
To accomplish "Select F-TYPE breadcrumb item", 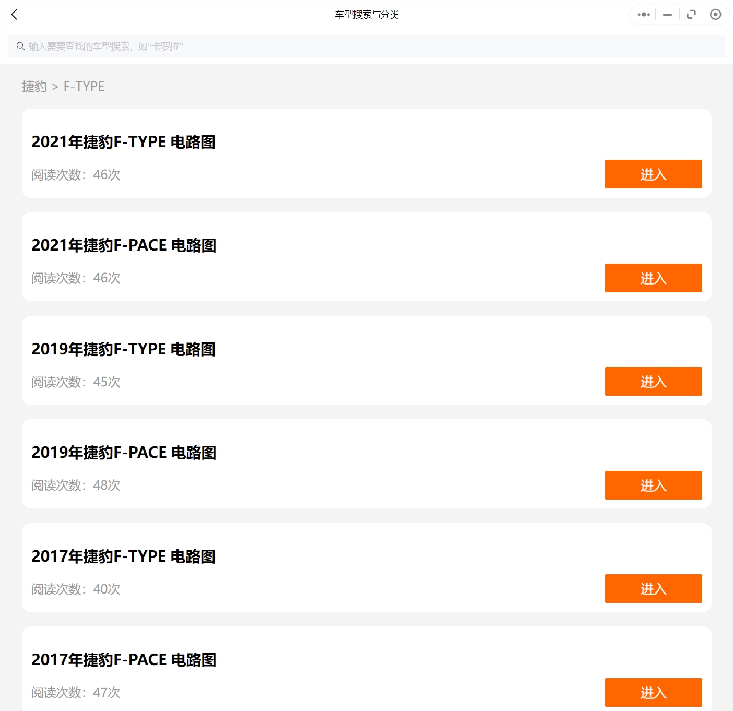I will [x=84, y=87].
